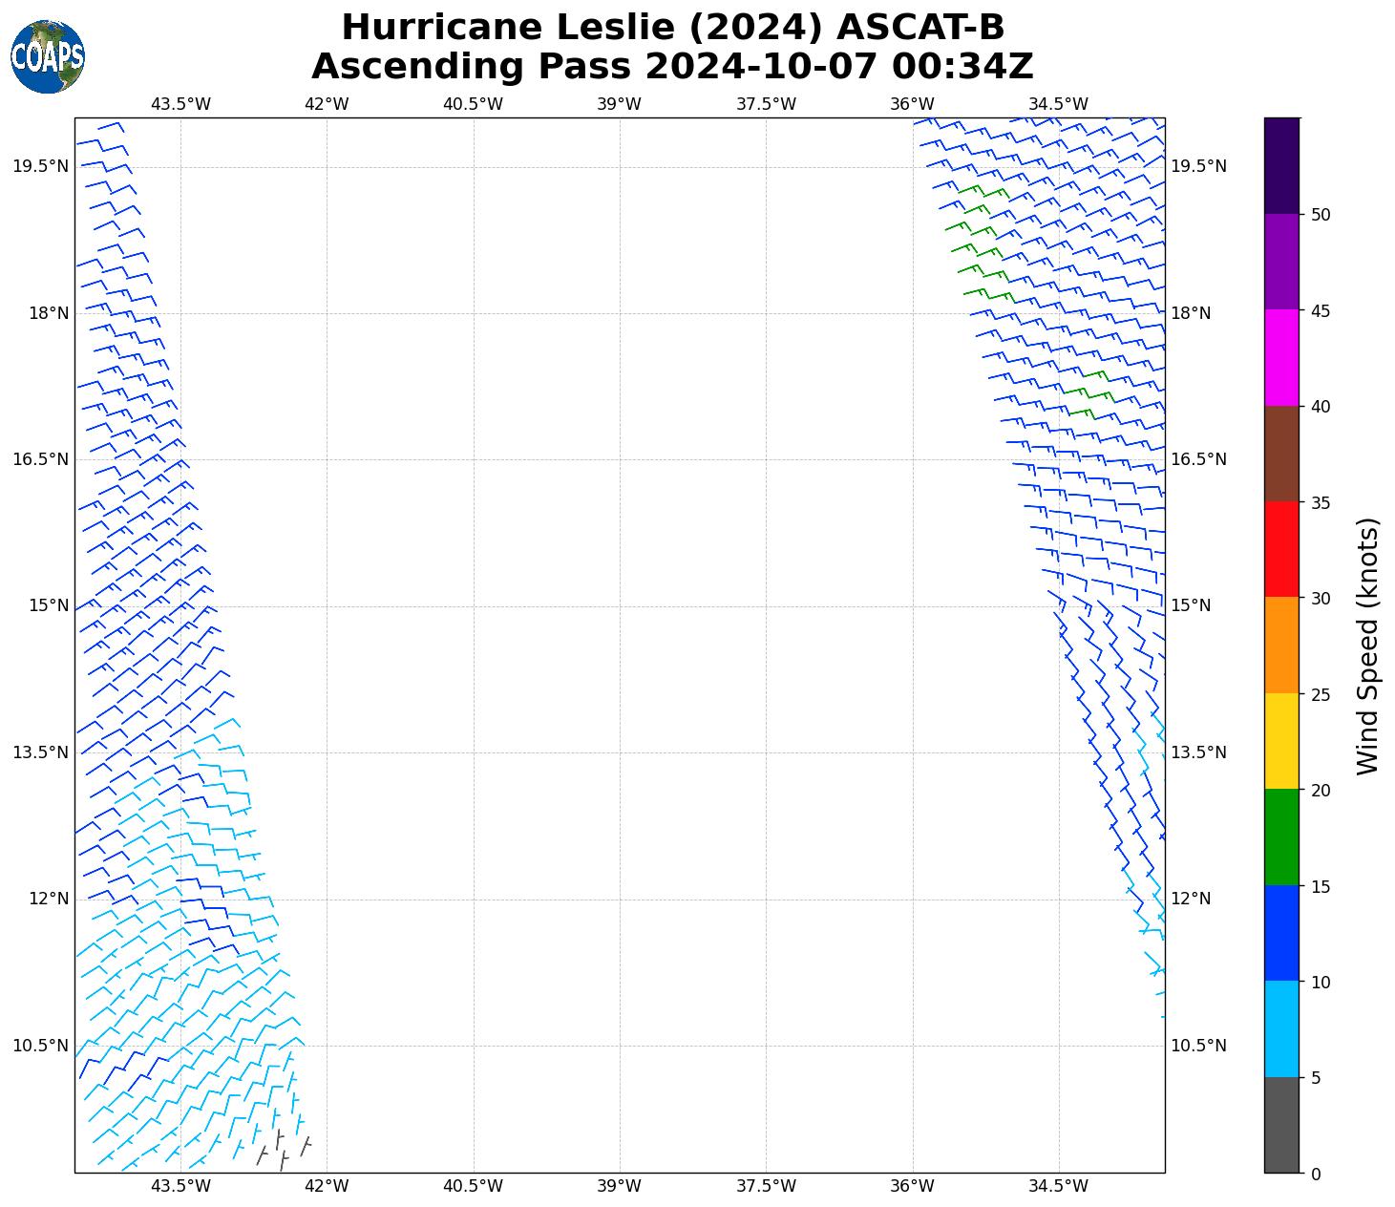Click the yellow 20-25 knot colorbar band

pos(1281,741)
